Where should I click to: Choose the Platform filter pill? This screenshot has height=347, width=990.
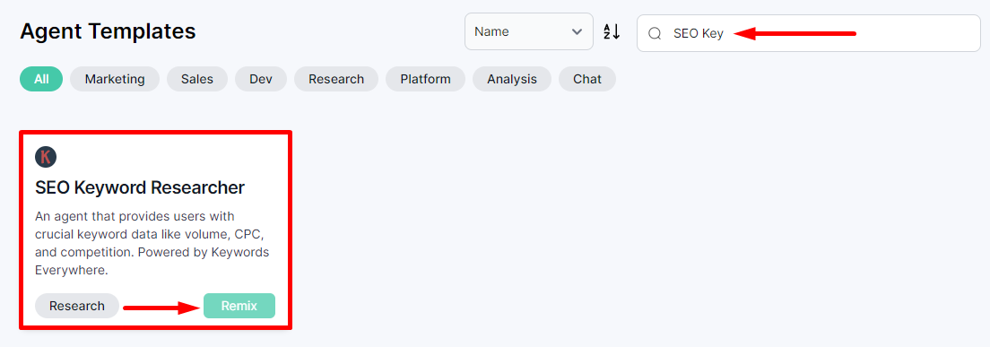[x=426, y=79]
